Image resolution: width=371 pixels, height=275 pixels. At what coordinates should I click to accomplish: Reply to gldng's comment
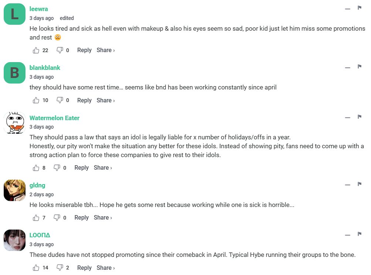tap(81, 218)
